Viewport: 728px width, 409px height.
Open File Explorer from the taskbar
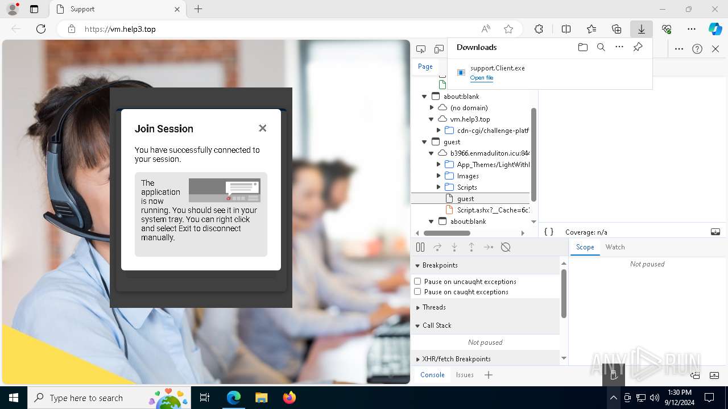tap(261, 398)
